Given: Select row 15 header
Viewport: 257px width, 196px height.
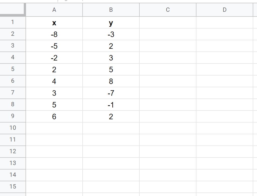Looking at the screenshot, I should [13, 187].
